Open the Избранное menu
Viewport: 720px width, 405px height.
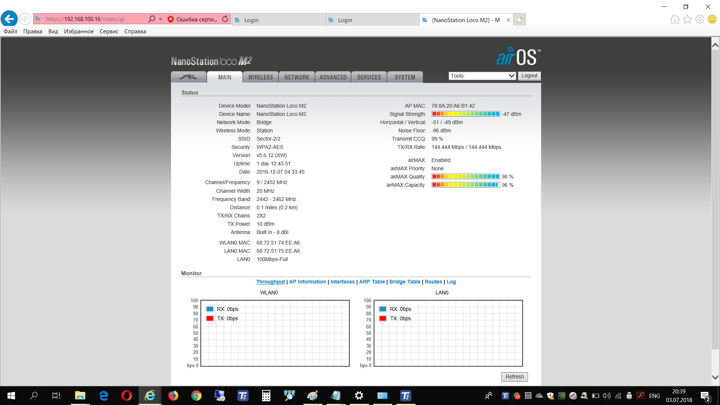tap(79, 31)
